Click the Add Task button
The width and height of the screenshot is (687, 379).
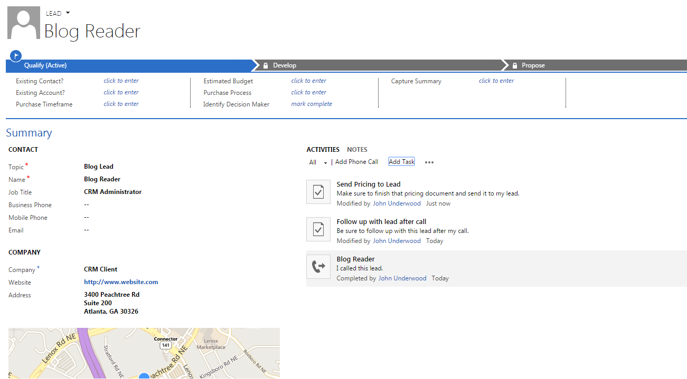click(x=401, y=162)
